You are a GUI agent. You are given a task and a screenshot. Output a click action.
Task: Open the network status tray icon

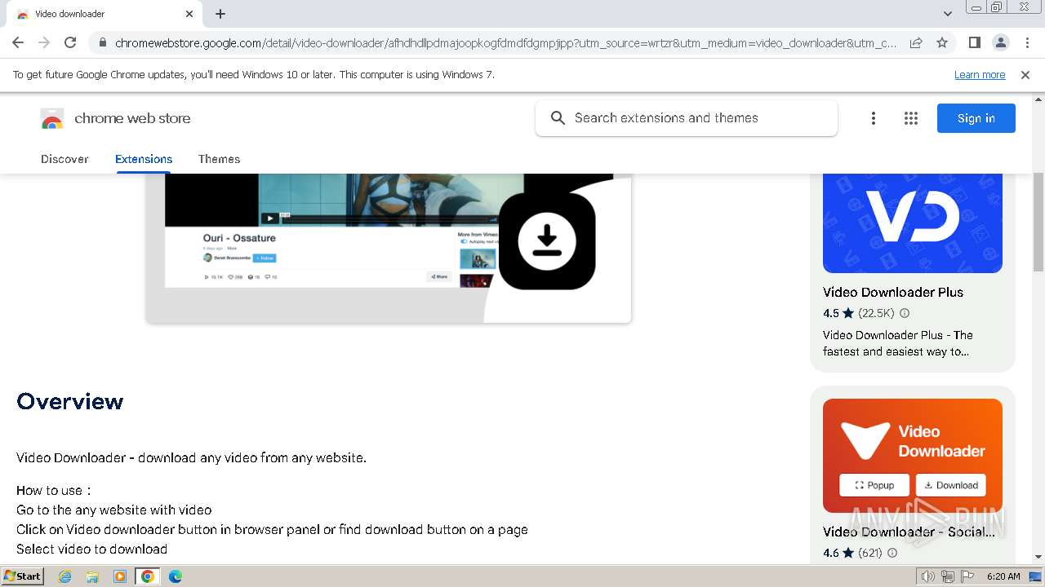tap(947, 576)
